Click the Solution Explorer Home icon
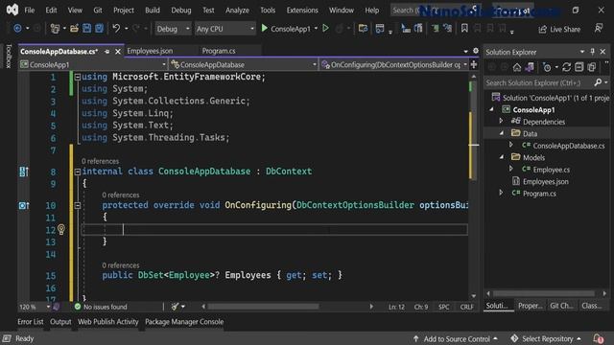 517,67
